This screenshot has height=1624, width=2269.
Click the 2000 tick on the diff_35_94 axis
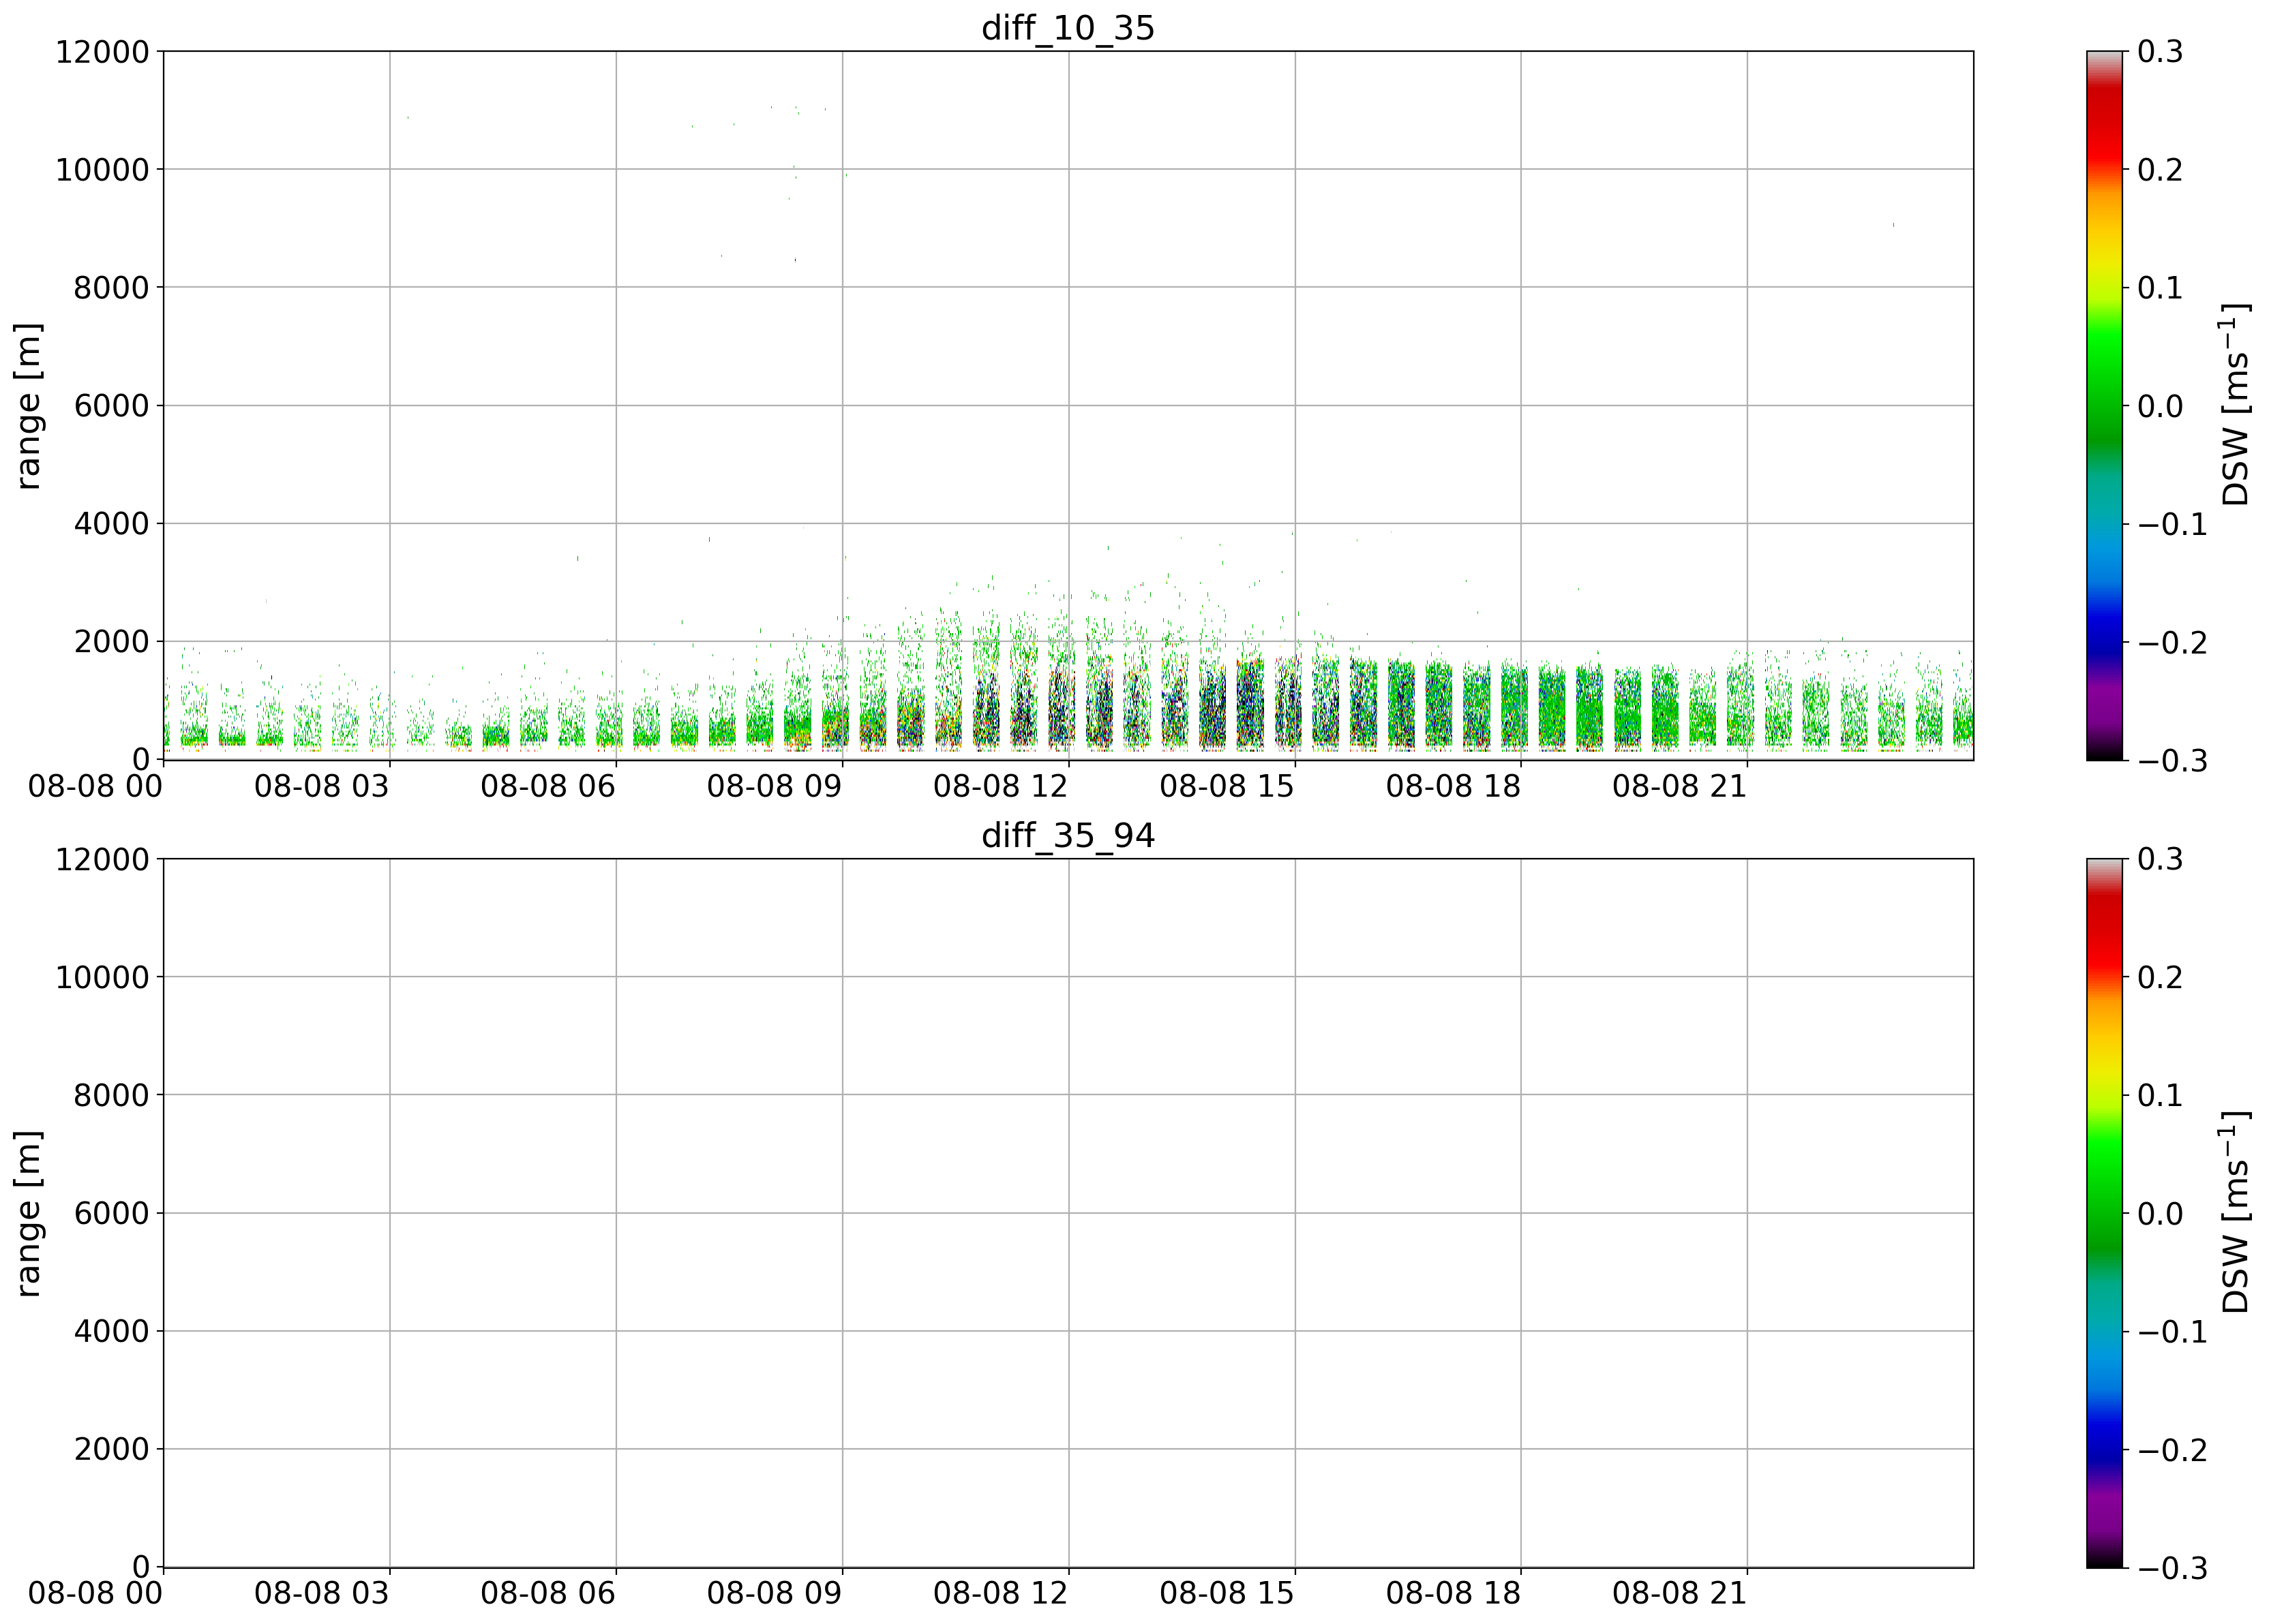111,1449
